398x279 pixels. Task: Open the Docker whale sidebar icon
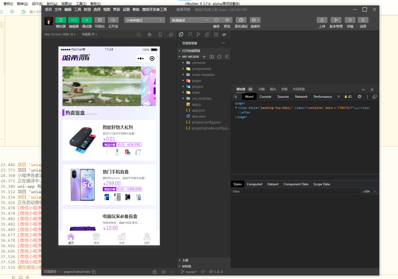point(224,34)
